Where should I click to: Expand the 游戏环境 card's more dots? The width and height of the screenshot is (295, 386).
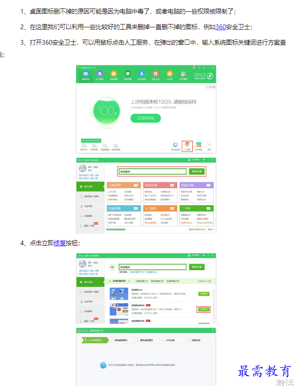(172, 185)
